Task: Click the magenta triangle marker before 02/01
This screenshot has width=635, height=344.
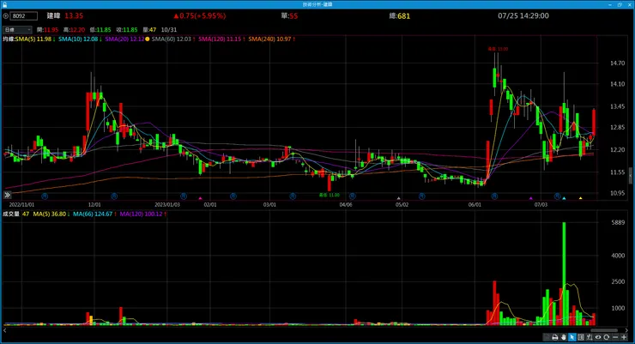Action: coord(200,198)
